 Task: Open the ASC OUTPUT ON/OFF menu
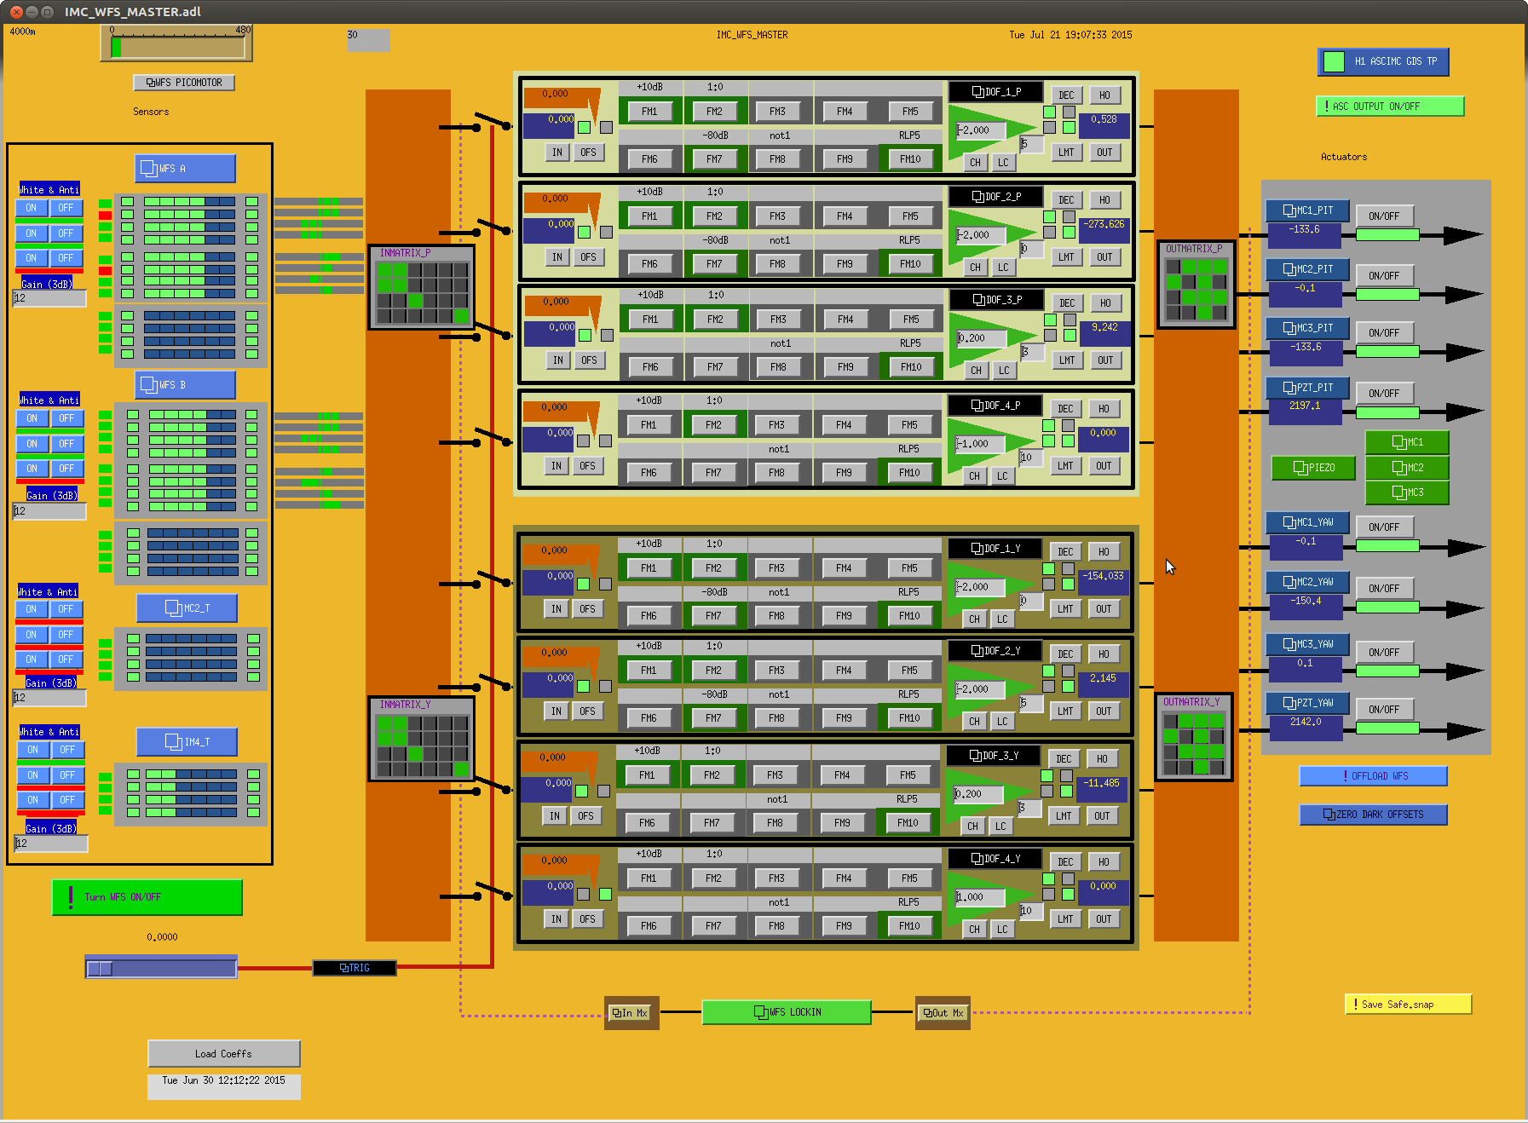(1390, 107)
